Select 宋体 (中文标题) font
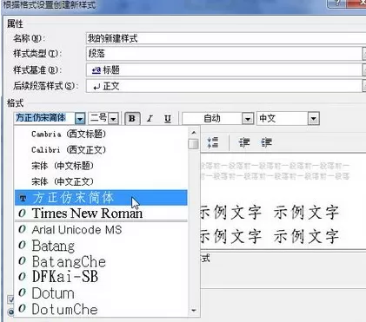 click(101, 166)
